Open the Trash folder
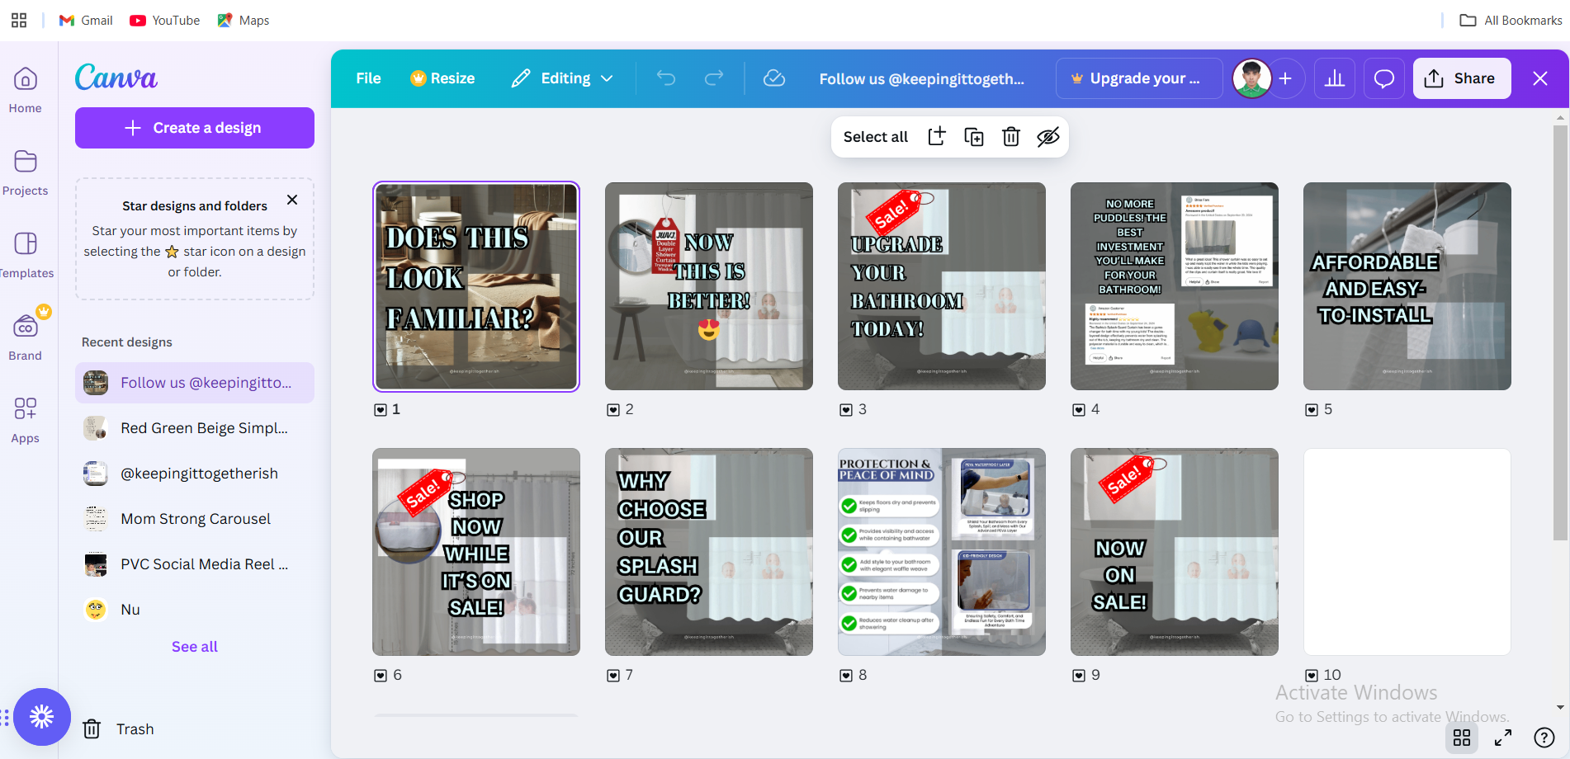This screenshot has height=759, width=1570. coord(118,729)
